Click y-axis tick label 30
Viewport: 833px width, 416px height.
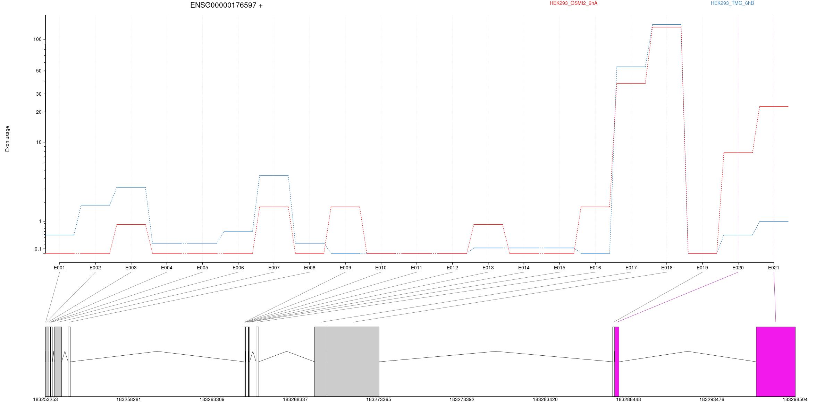tap(39, 94)
